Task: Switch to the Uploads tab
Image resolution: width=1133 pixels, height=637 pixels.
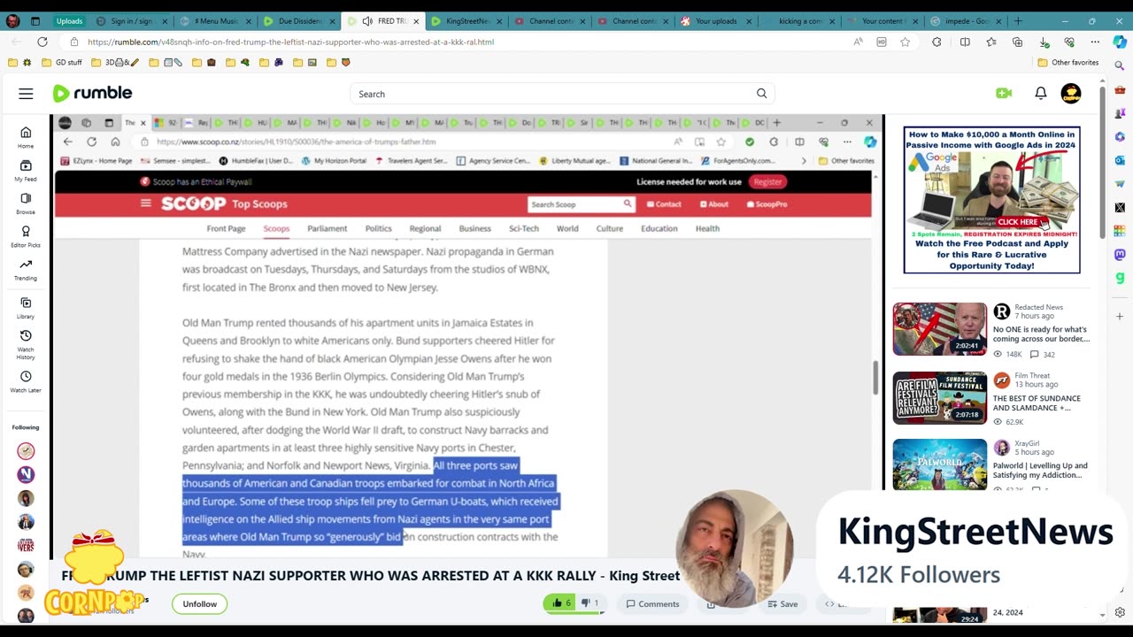Action: coord(69,20)
